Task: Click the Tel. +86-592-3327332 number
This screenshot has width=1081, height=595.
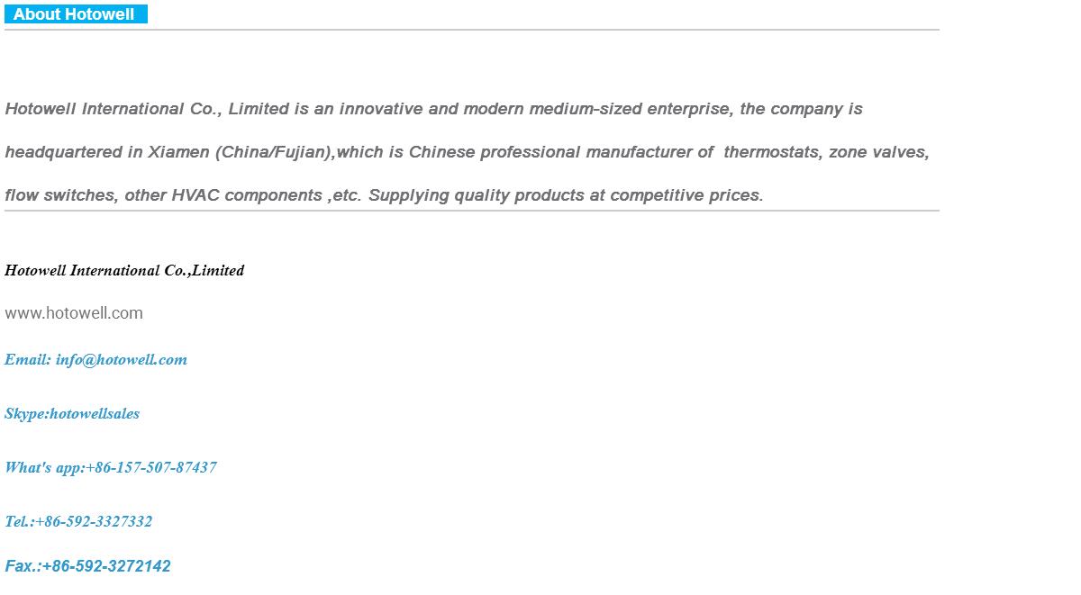Action: [93, 522]
